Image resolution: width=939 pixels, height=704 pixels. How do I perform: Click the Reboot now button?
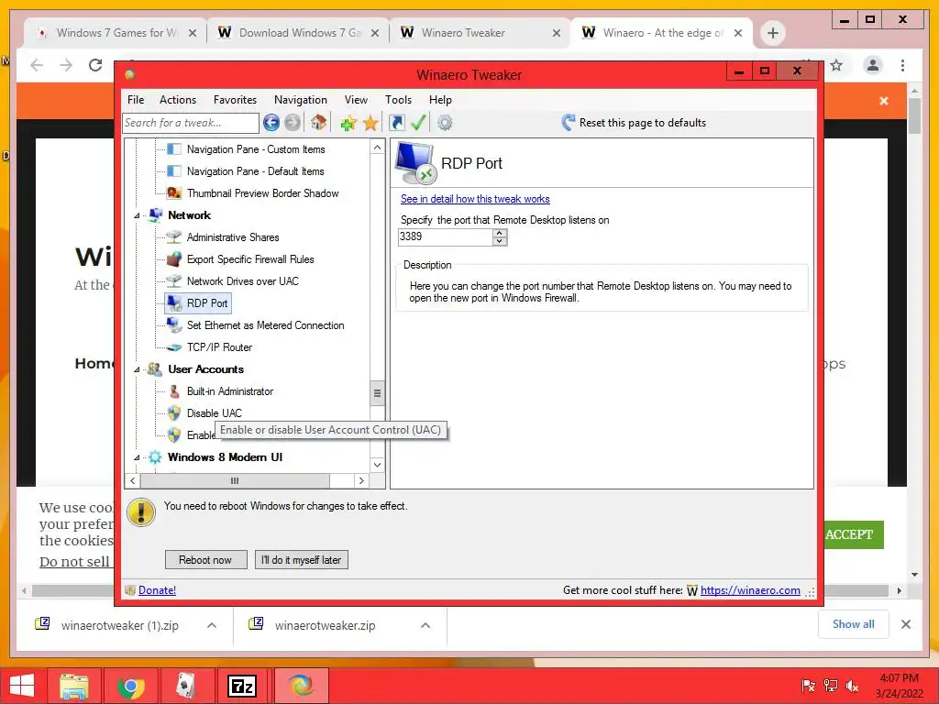click(205, 560)
